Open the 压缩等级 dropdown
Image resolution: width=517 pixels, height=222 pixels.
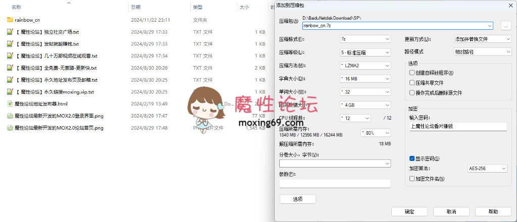[365, 52]
